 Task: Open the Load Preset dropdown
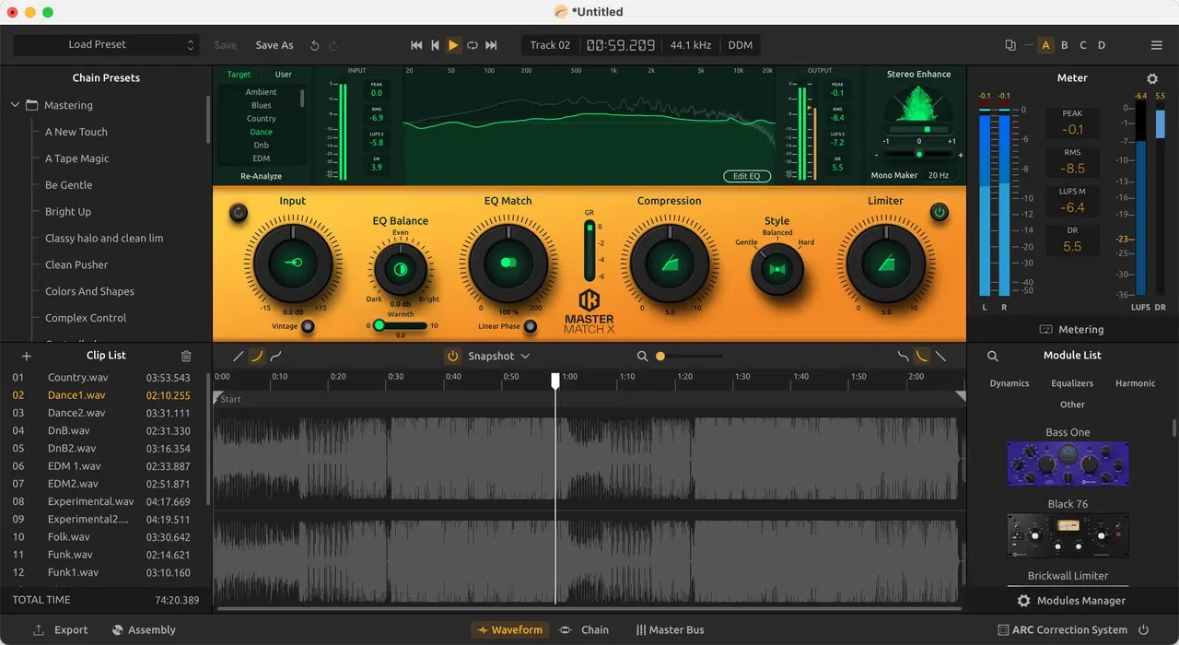(x=106, y=45)
